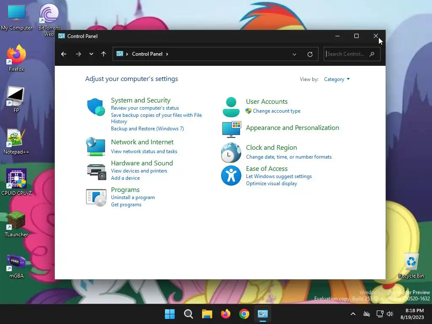Launch Chrome from the taskbar

[x=244, y=314]
